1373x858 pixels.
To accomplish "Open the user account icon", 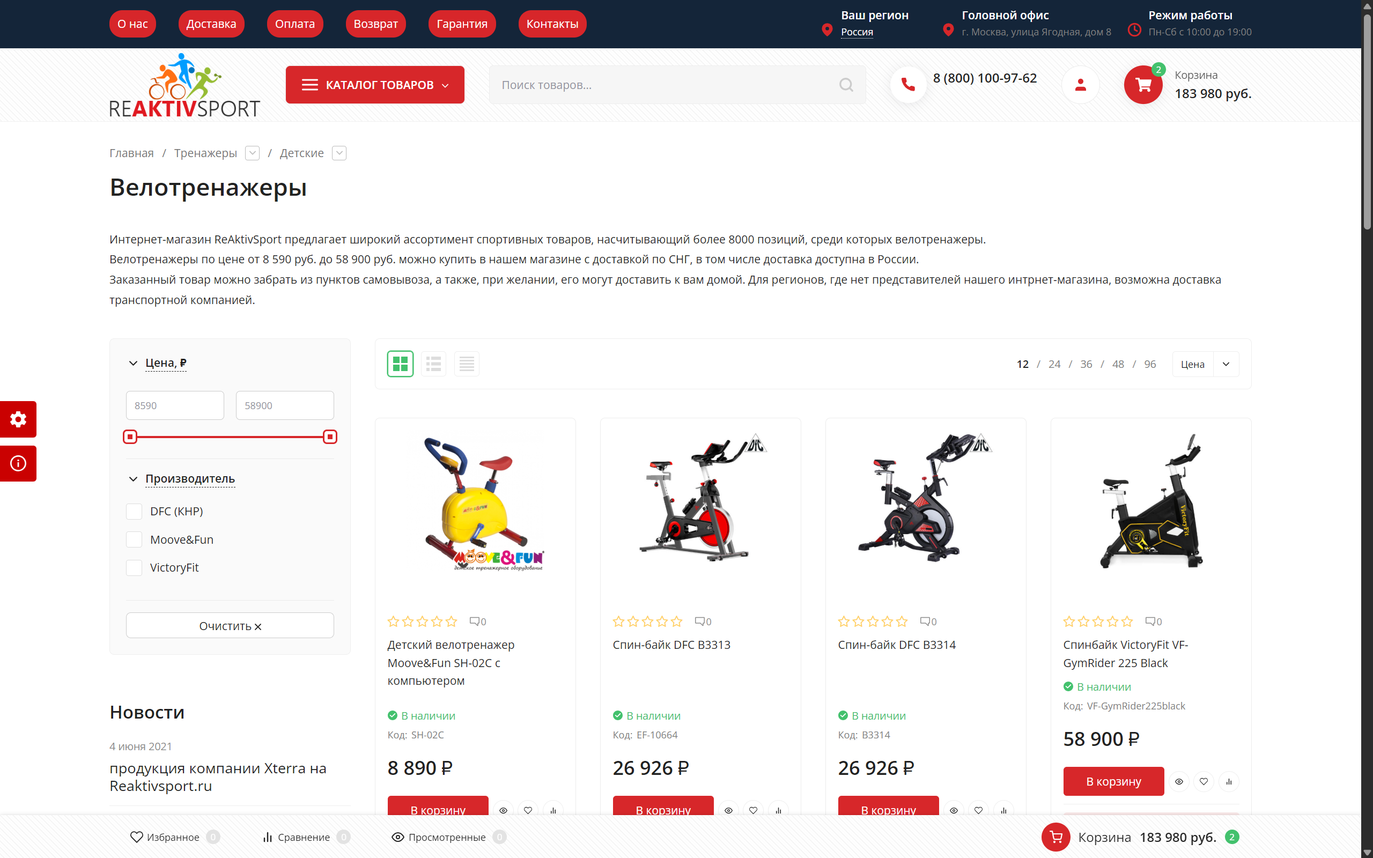I will (x=1080, y=85).
